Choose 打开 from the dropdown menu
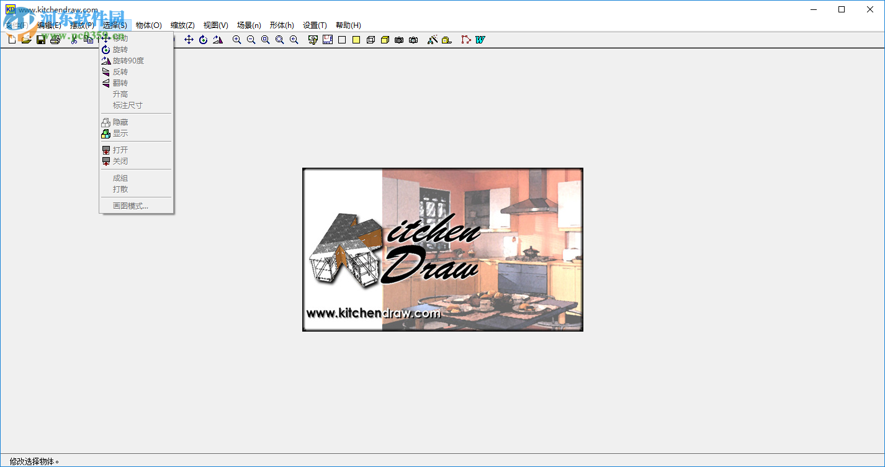Image resolution: width=885 pixels, height=467 pixels. point(137,150)
